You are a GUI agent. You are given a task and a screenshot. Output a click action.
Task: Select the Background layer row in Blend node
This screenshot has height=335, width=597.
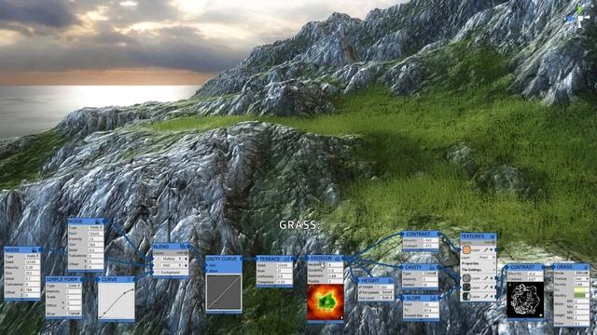[x=170, y=273]
